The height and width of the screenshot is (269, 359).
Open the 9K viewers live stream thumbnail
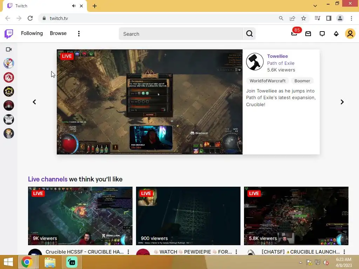[80, 216]
